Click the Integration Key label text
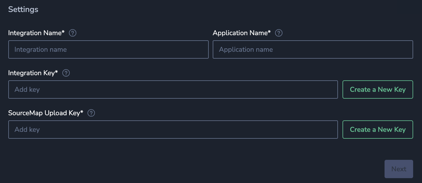 coord(31,73)
